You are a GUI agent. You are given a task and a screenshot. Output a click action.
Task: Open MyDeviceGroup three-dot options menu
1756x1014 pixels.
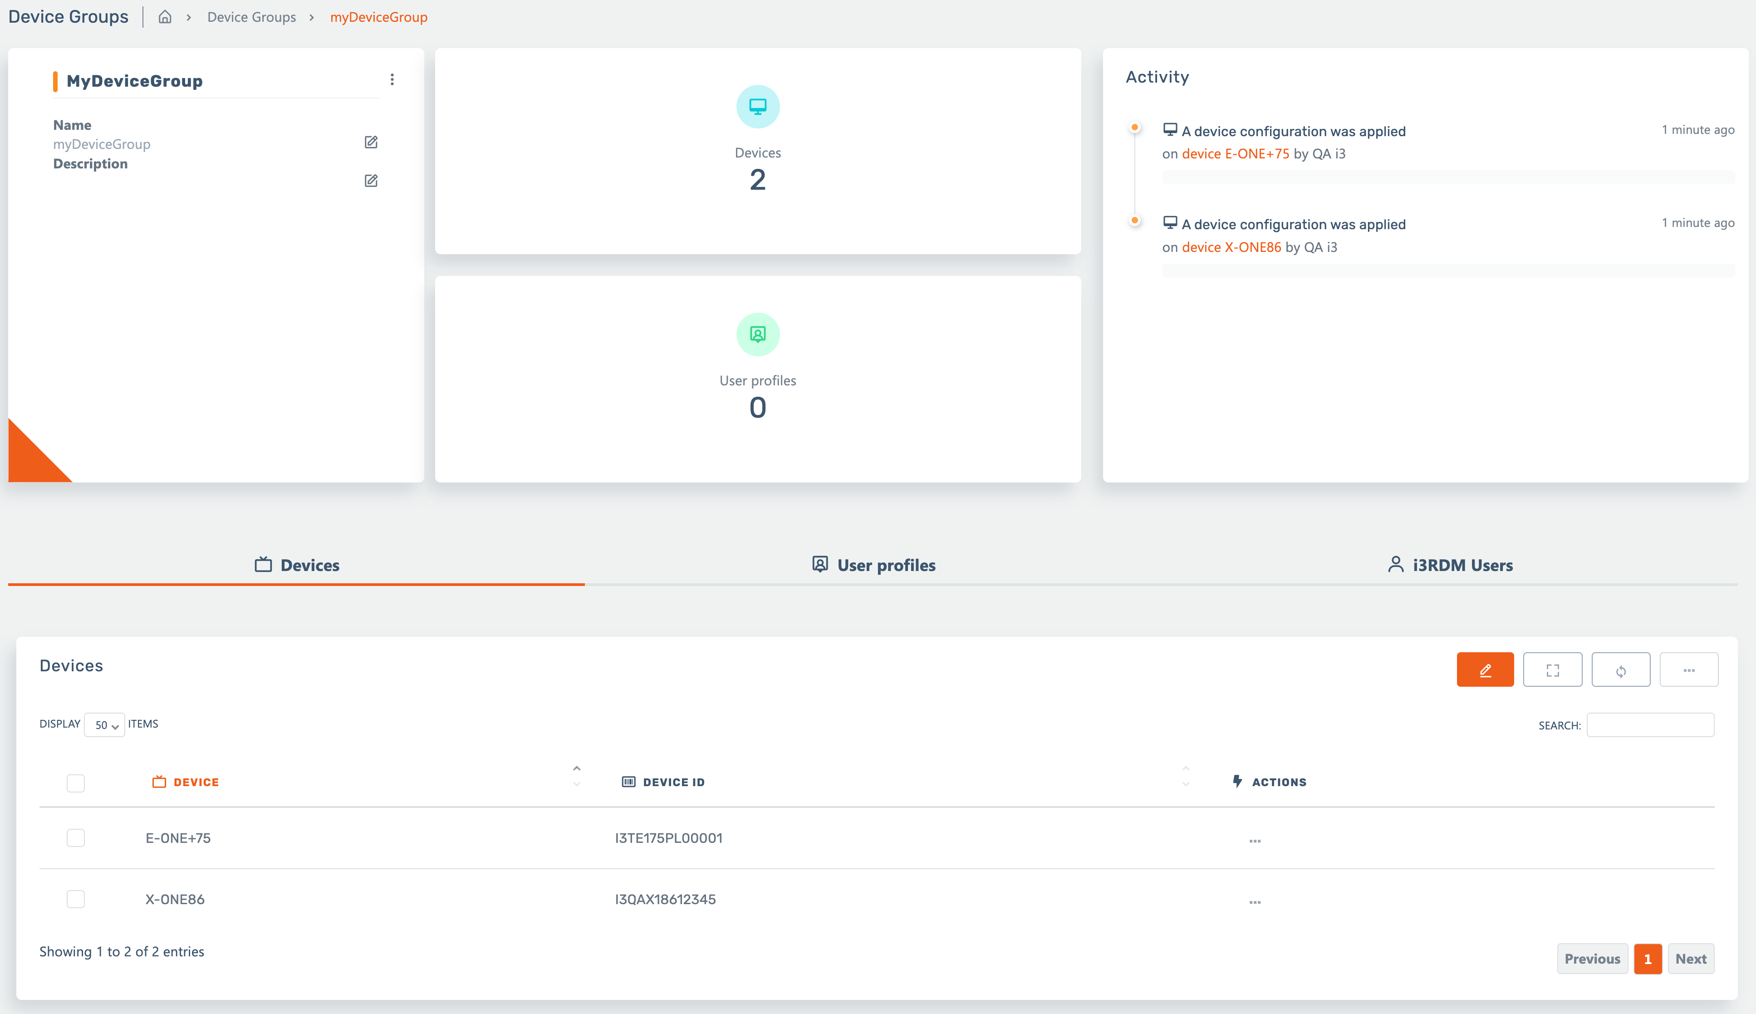(x=392, y=79)
